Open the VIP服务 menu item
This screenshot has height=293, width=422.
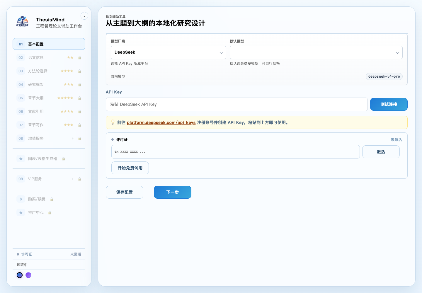(x=49, y=179)
